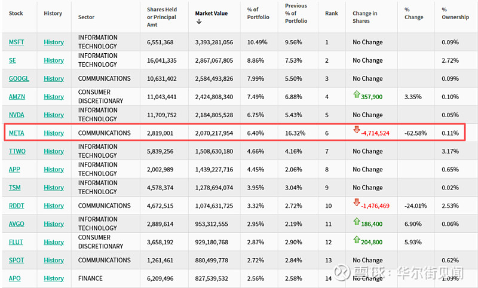The width and height of the screenshot is (478, 288).
Task: Sort by Previous % of Portfolio header
Action: tap(296, 13)
